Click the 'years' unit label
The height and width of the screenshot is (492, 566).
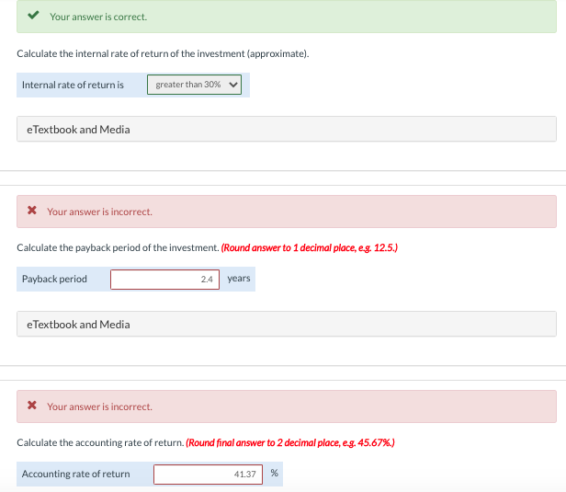[x=239, y=278]
